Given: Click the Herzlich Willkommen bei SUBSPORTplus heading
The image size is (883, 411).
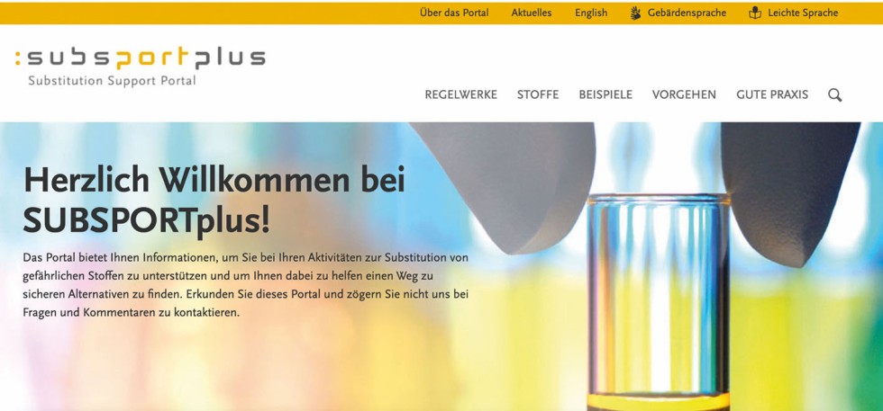Looking at the screenshot, I should (214, 201).
